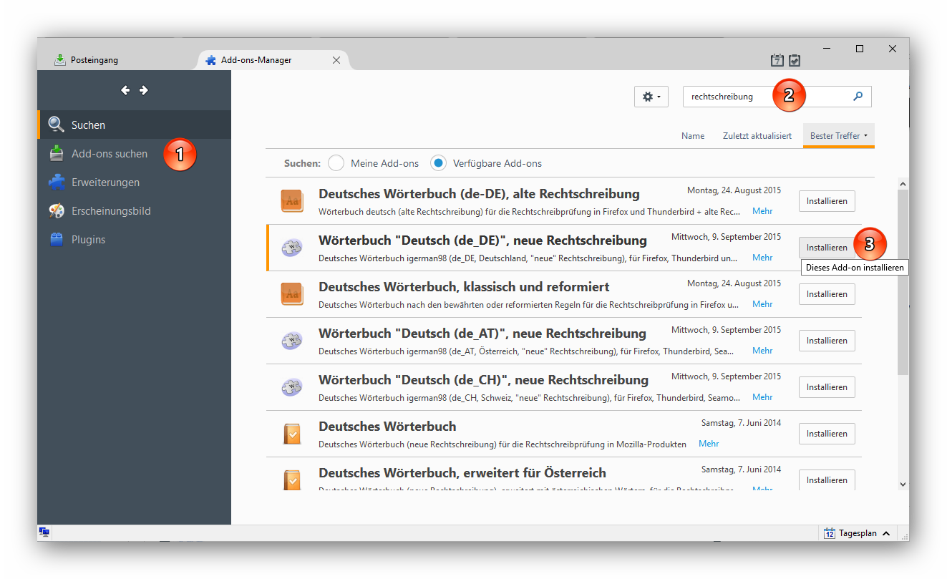Switch to the Posteingang tab

click(93, 60)
